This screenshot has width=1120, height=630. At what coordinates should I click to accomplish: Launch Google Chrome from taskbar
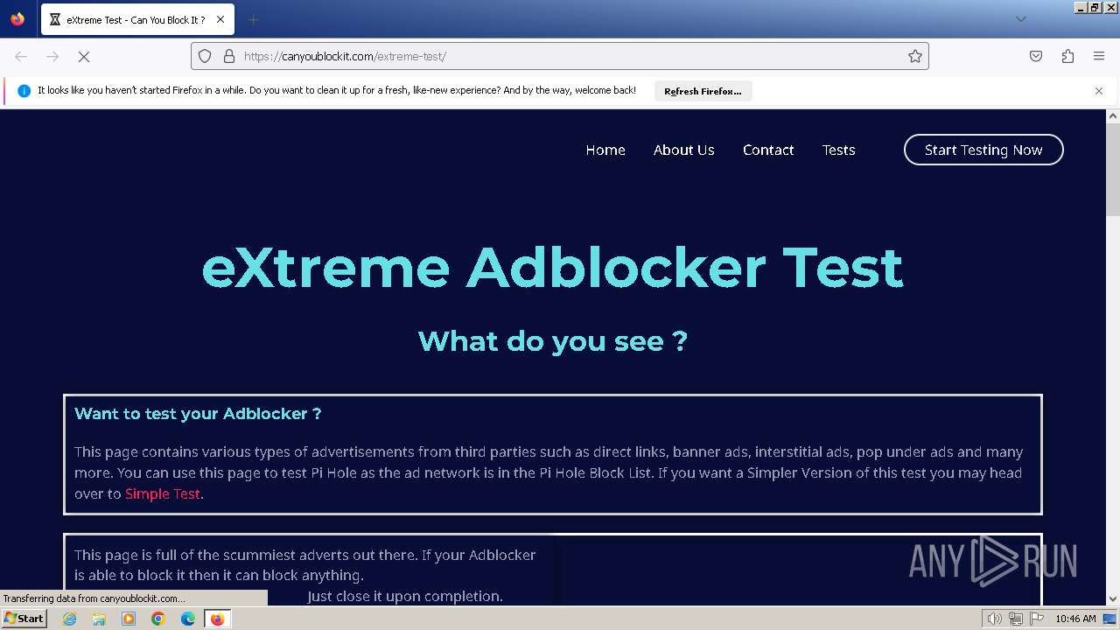[158, 619]
